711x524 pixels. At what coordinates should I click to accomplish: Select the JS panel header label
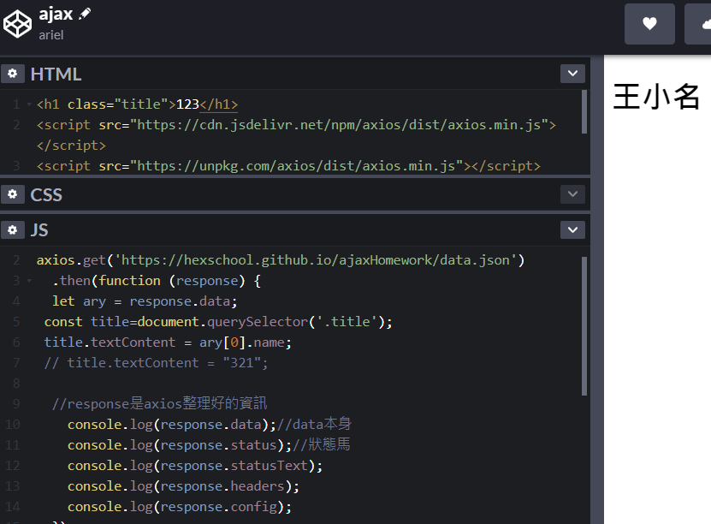(x=39, y=230)
